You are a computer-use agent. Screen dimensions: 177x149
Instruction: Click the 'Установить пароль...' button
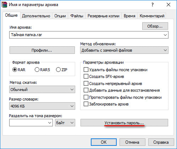(x=124, y=122)
